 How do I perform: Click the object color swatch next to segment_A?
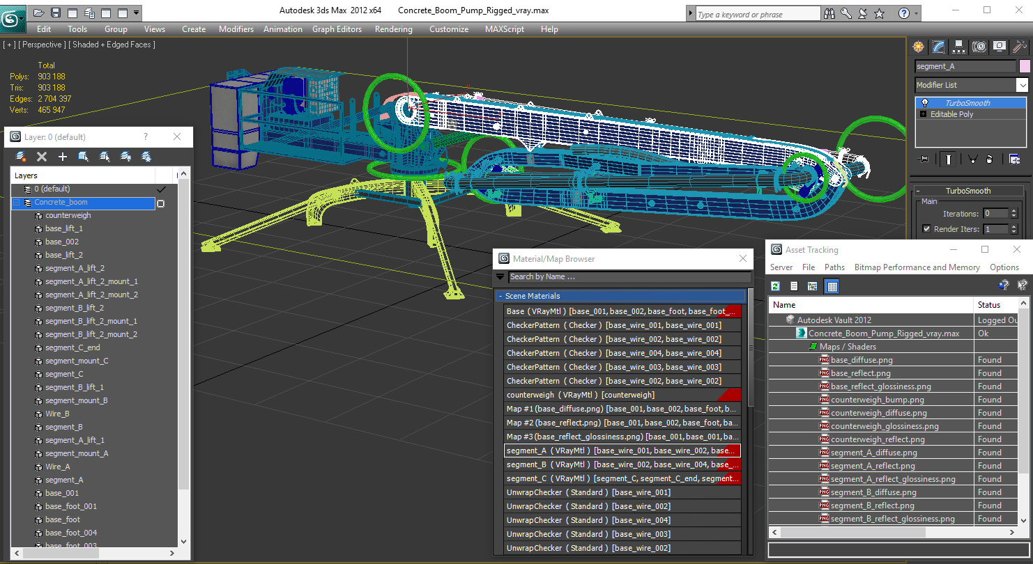[x=1024, y=66]
